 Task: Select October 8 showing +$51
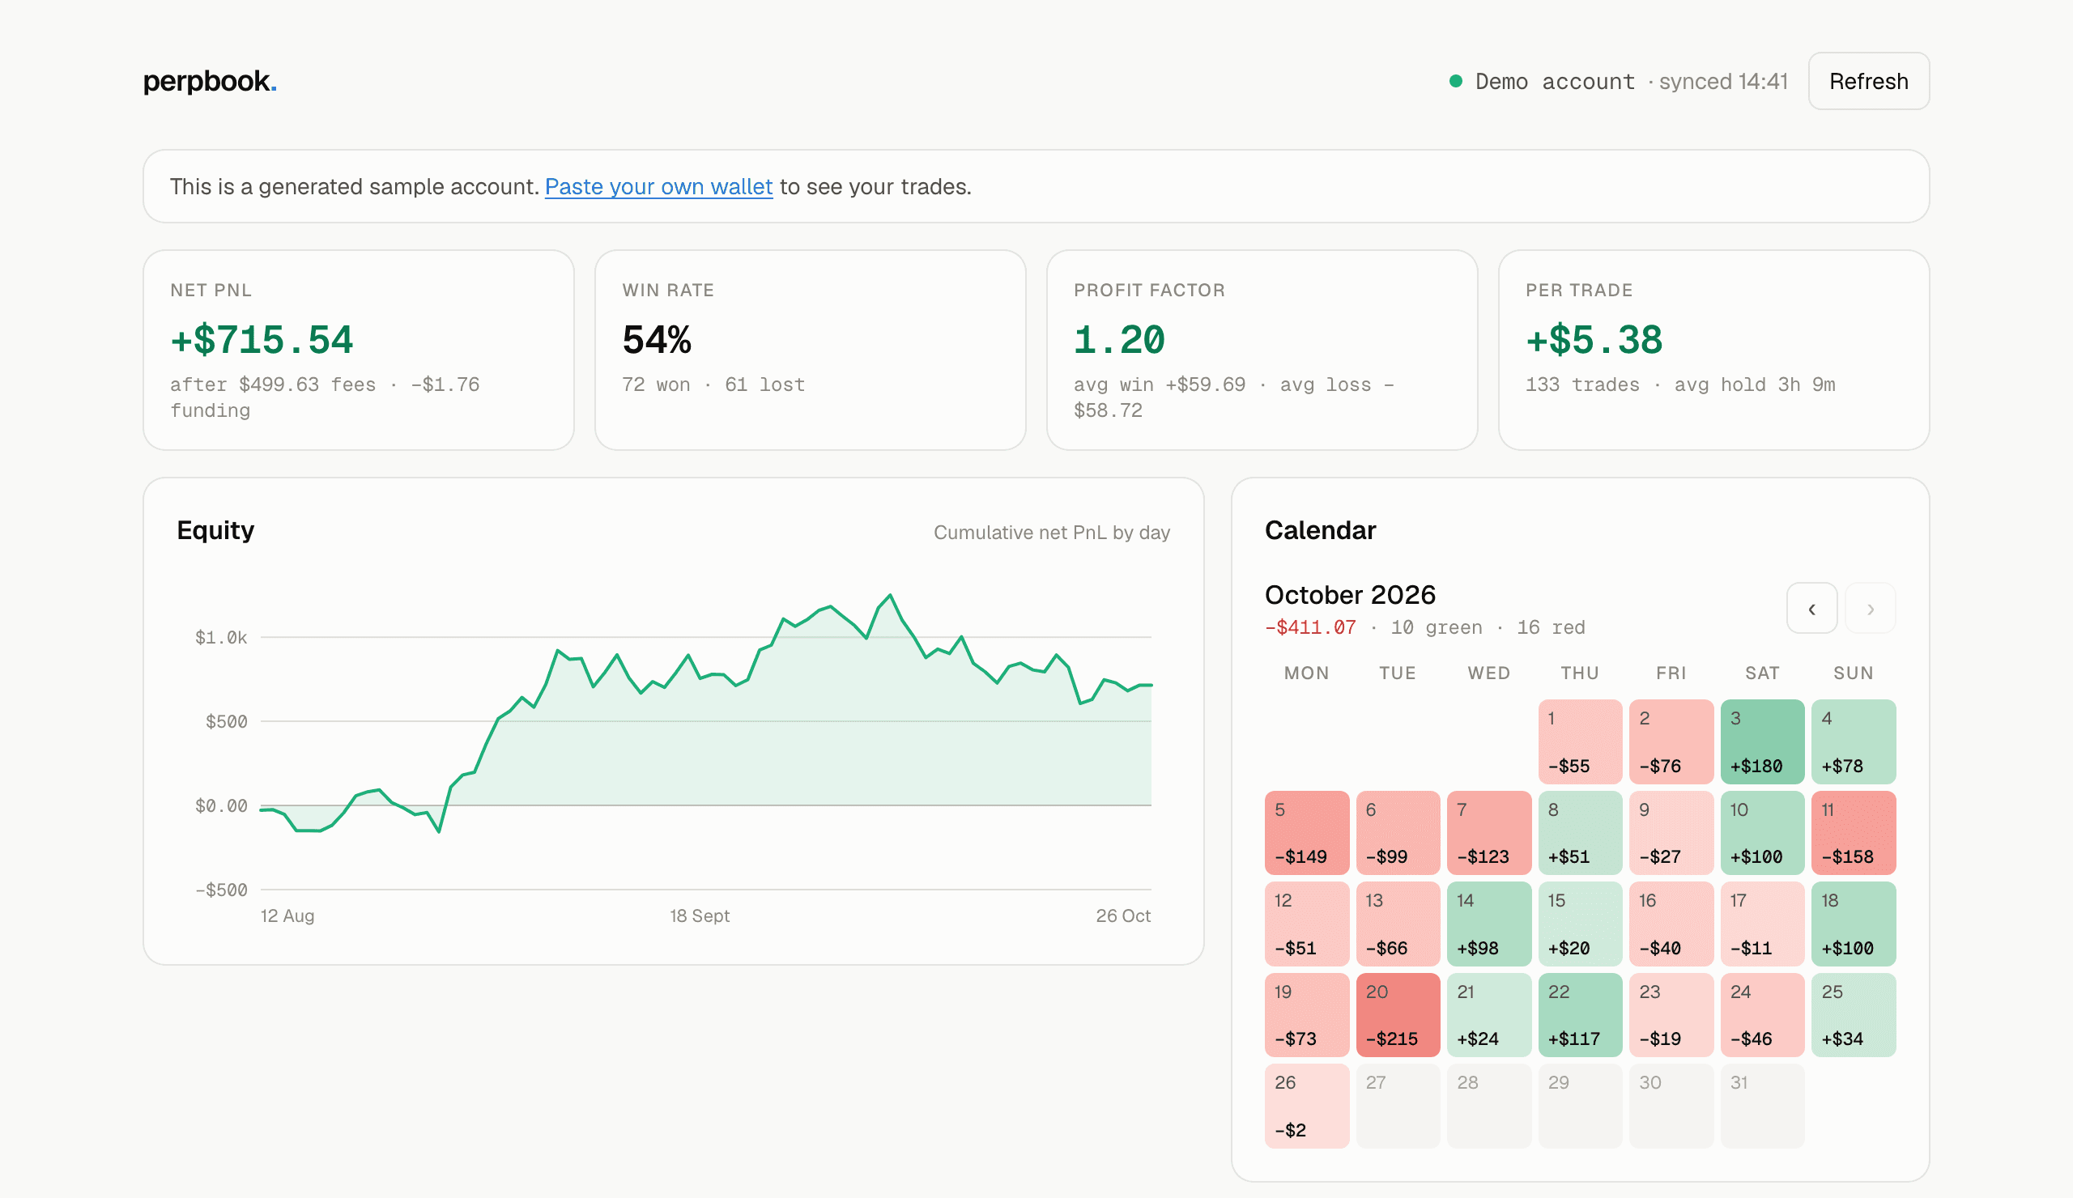(x=1579, y=833)
